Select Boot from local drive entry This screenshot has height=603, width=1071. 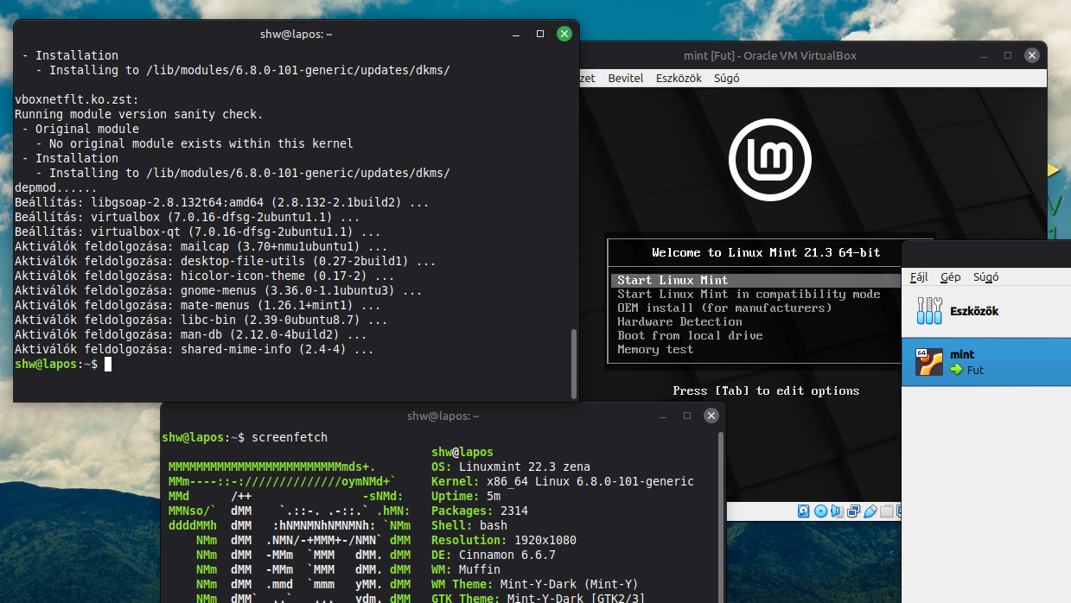click(690, 335)
